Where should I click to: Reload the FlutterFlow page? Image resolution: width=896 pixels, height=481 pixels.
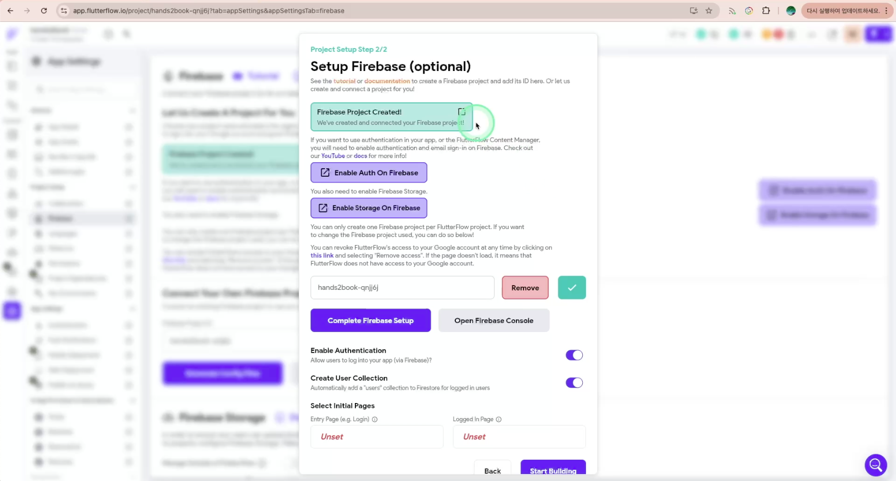44,11
